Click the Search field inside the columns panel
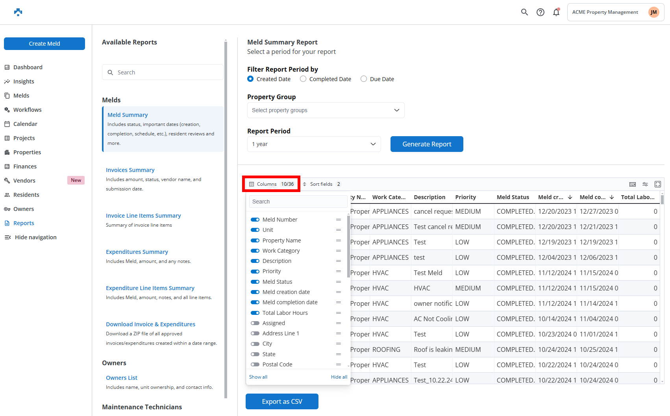The height and width of the screenshot is (416, 670). [x=298, y=201]
